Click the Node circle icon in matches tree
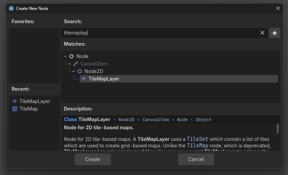288x175 pixels. tap(71, 56)
